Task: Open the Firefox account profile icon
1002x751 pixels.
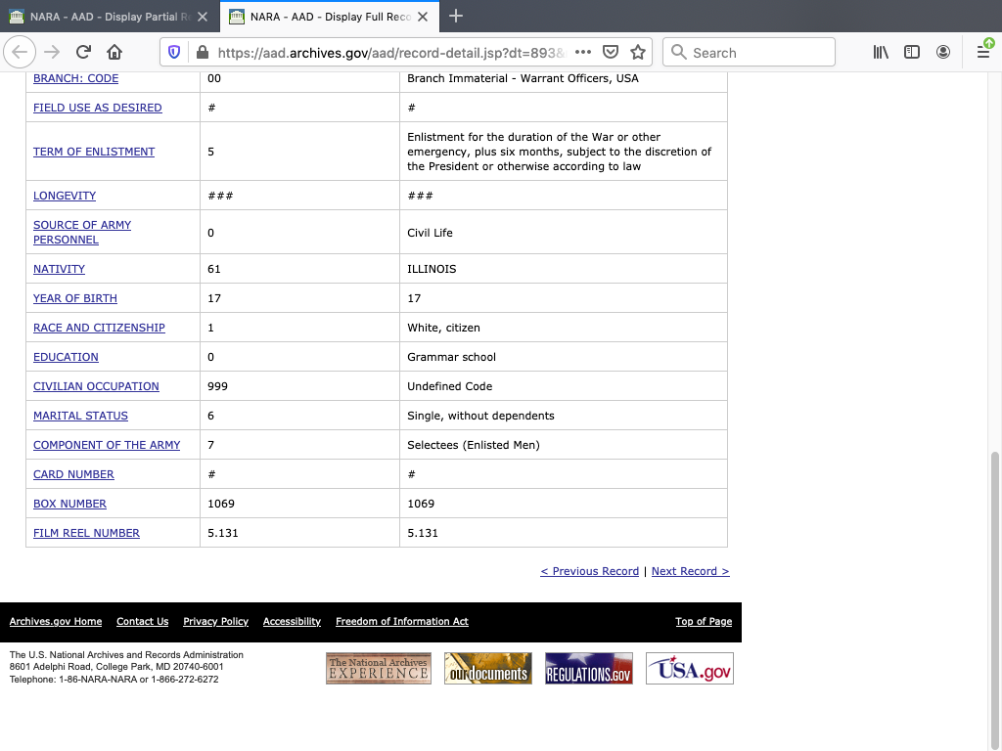Action: pos(943,53)
